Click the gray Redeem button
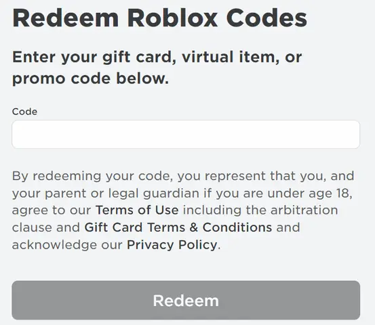The height and width of the screenshot is (325, 375). tap(186, 300)
